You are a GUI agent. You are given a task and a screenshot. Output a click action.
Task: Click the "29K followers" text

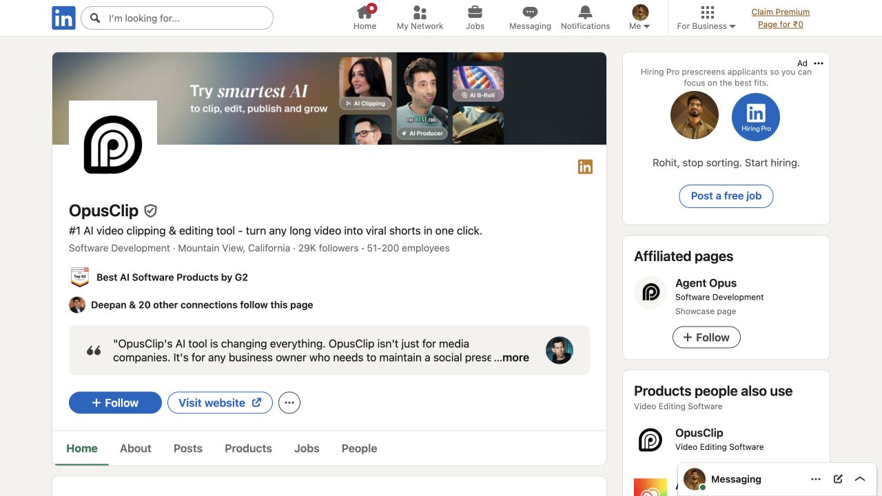[329, 248]
